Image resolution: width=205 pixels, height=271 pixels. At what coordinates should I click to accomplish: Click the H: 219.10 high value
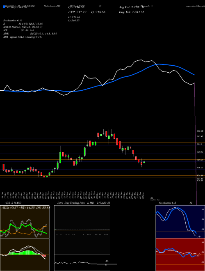coord(74,17)
